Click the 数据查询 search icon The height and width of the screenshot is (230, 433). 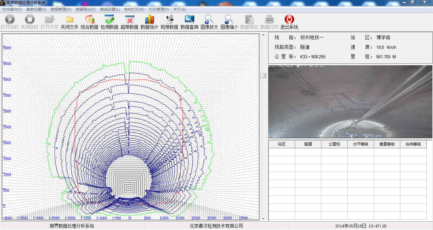click(x=189, y=19)
